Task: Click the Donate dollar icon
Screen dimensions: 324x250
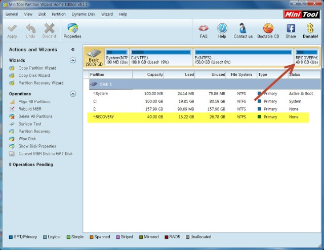Action: click(310, 28)
